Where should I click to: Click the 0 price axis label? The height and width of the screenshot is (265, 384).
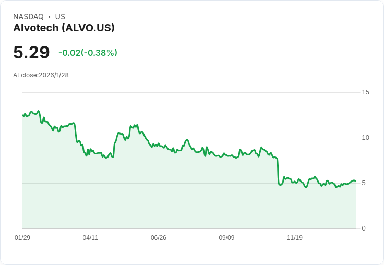coord(364,228)
